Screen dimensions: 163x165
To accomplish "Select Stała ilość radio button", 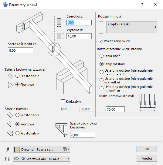I will click(x=101, y=56).
